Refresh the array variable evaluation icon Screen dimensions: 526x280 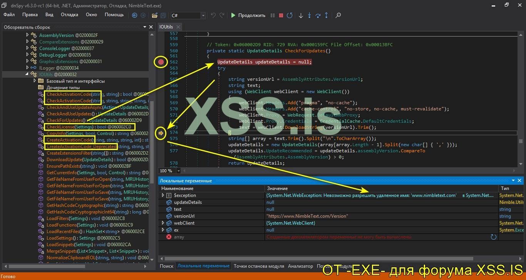(x=493, y=237)
